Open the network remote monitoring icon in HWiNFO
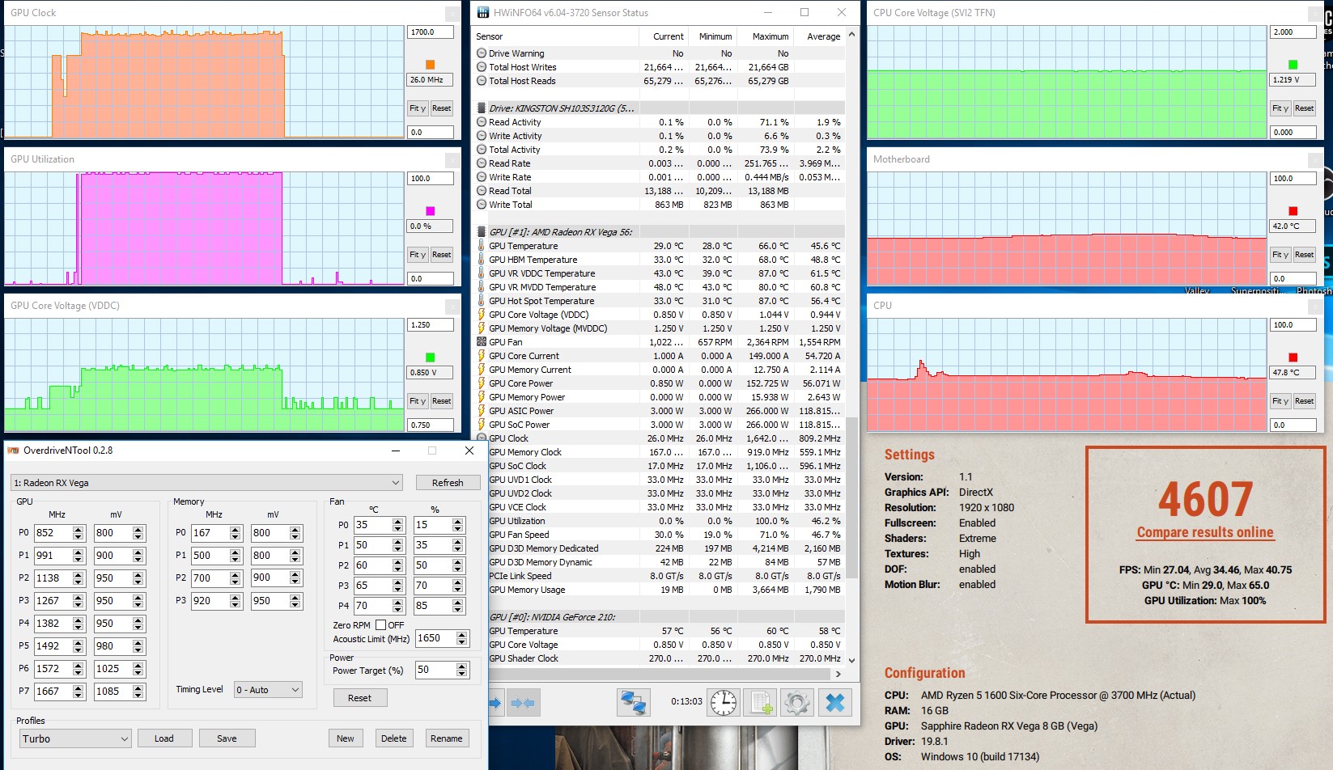The width and height of the screenshot is (1333, 770). pyautogui.click(x=633, y=702)
